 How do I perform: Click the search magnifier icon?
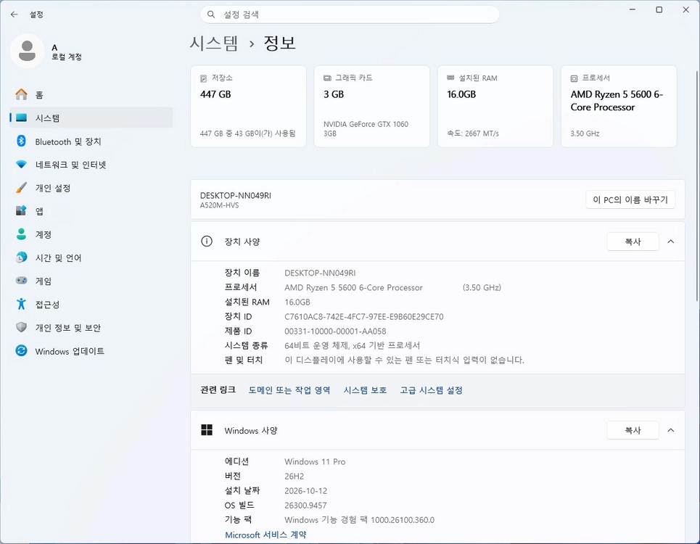pyautogui.click(x=211, y=15)
